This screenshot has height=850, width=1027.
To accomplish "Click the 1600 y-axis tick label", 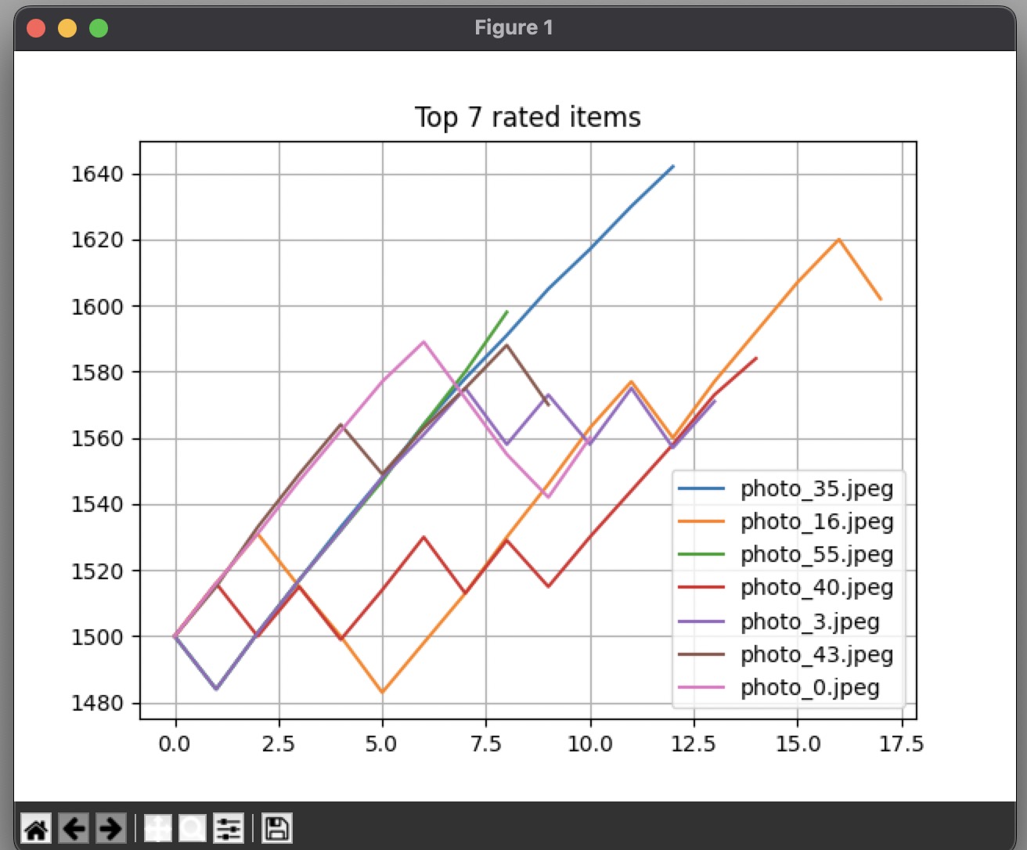I will [98, 307].
